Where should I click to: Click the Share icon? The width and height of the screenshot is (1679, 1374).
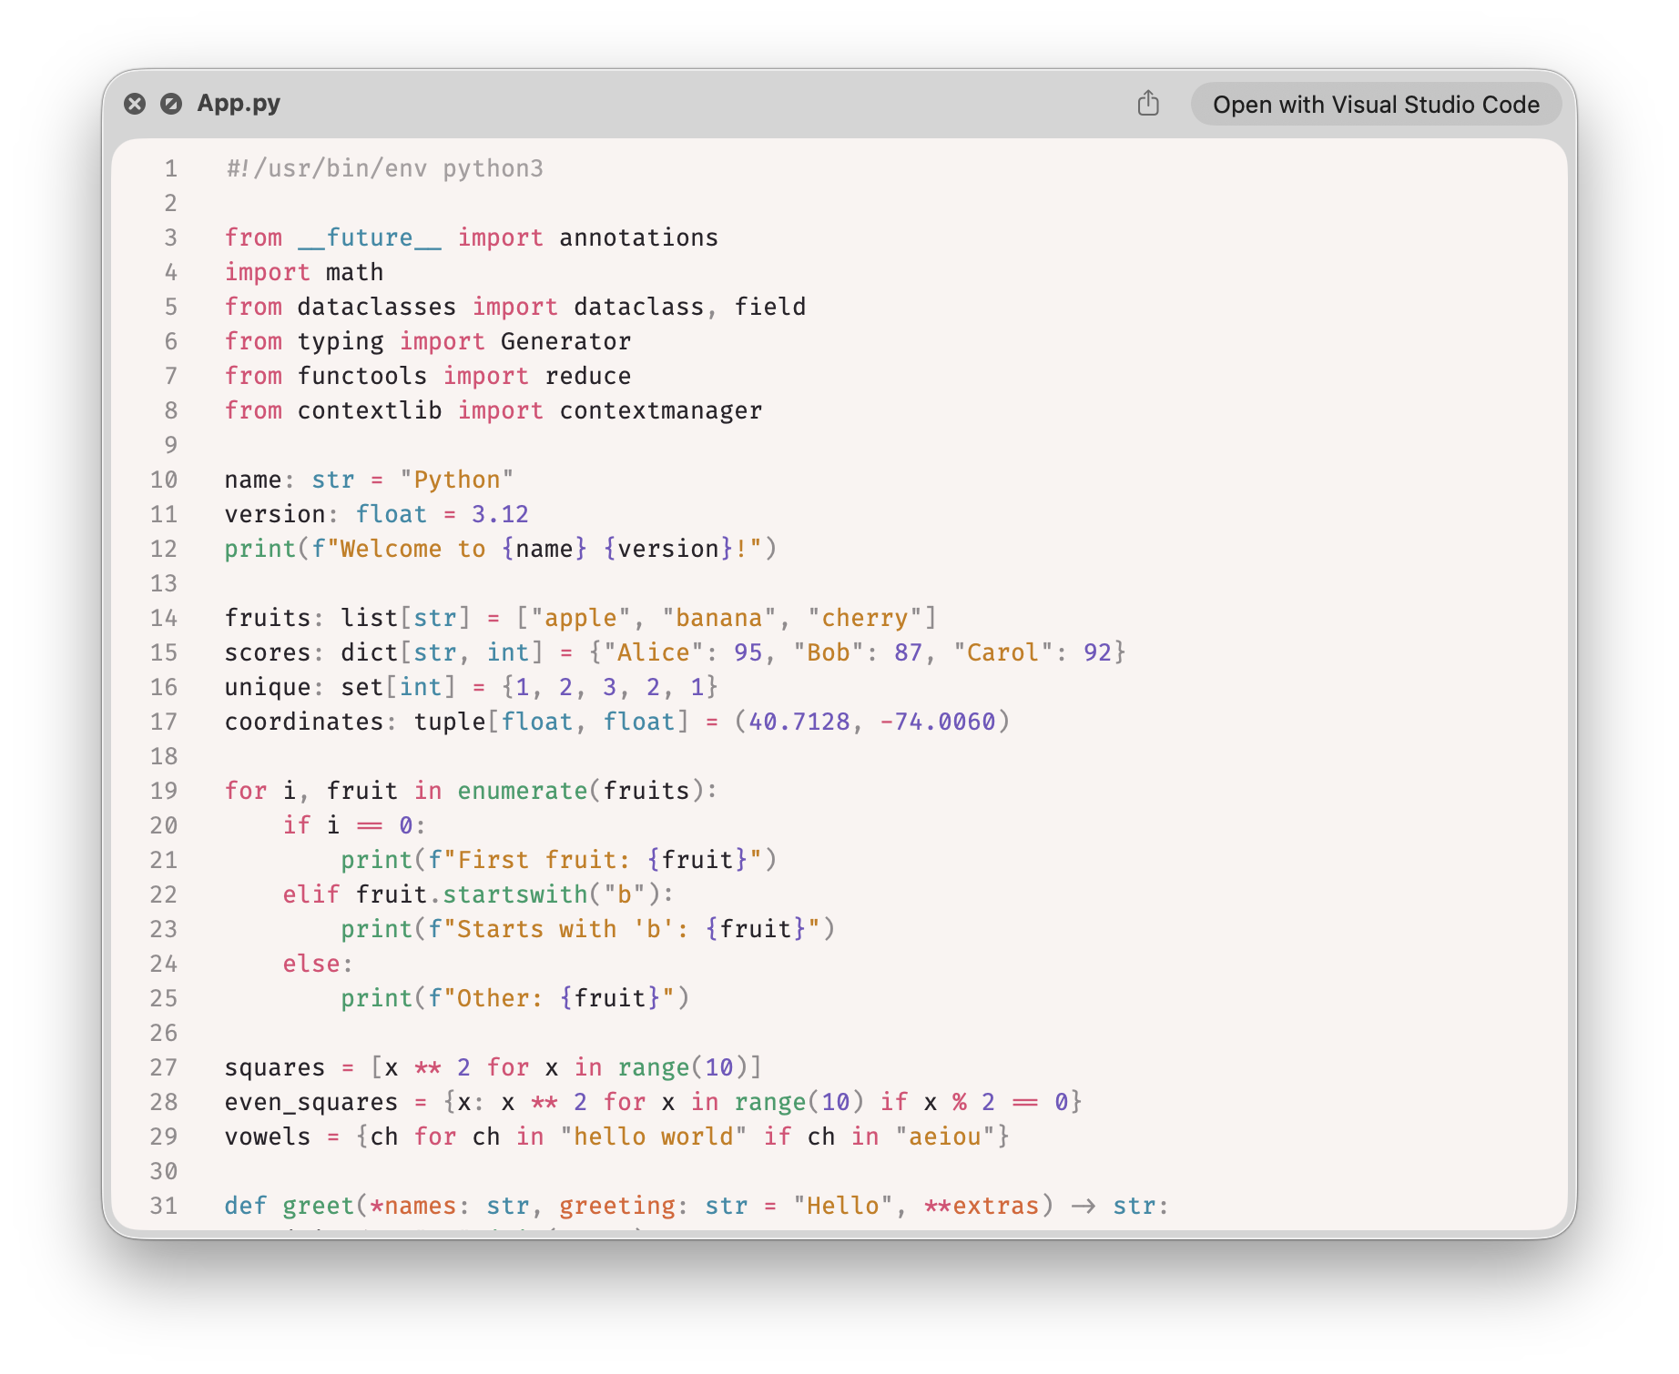[x=1149, y=104]
